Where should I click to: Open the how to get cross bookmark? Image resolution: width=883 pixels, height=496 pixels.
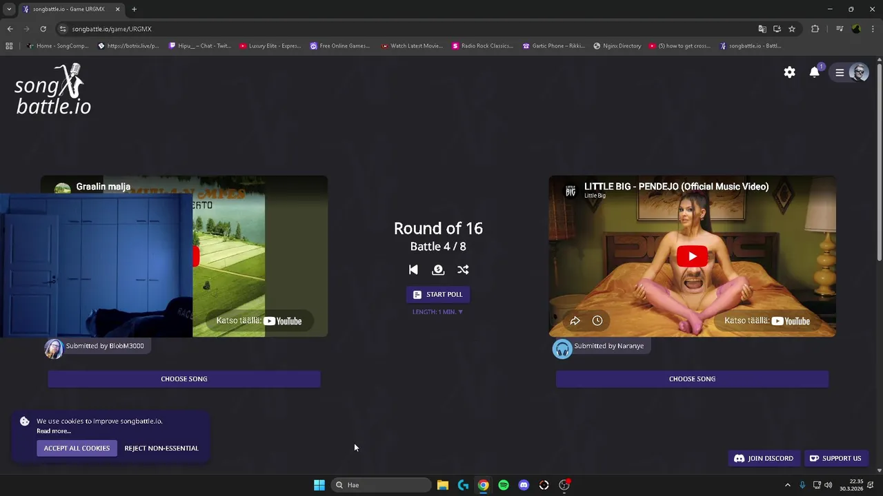pyautogui.click(x=680, y=46)
